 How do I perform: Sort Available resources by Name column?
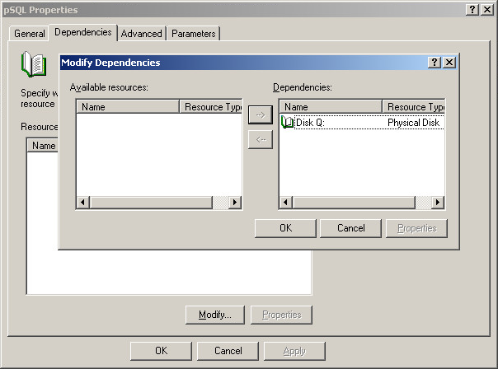(x=128, y=106)
